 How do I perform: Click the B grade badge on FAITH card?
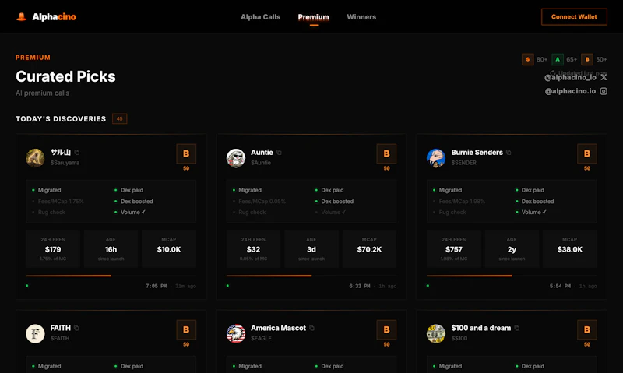point(186,329)
